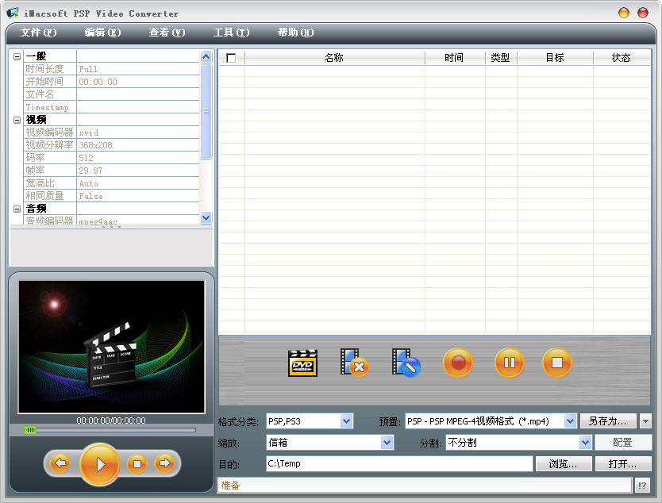The height and width of the screenshot is (503, 662).
Task: Click the 准备 status bar text
Action: (230, 486)
